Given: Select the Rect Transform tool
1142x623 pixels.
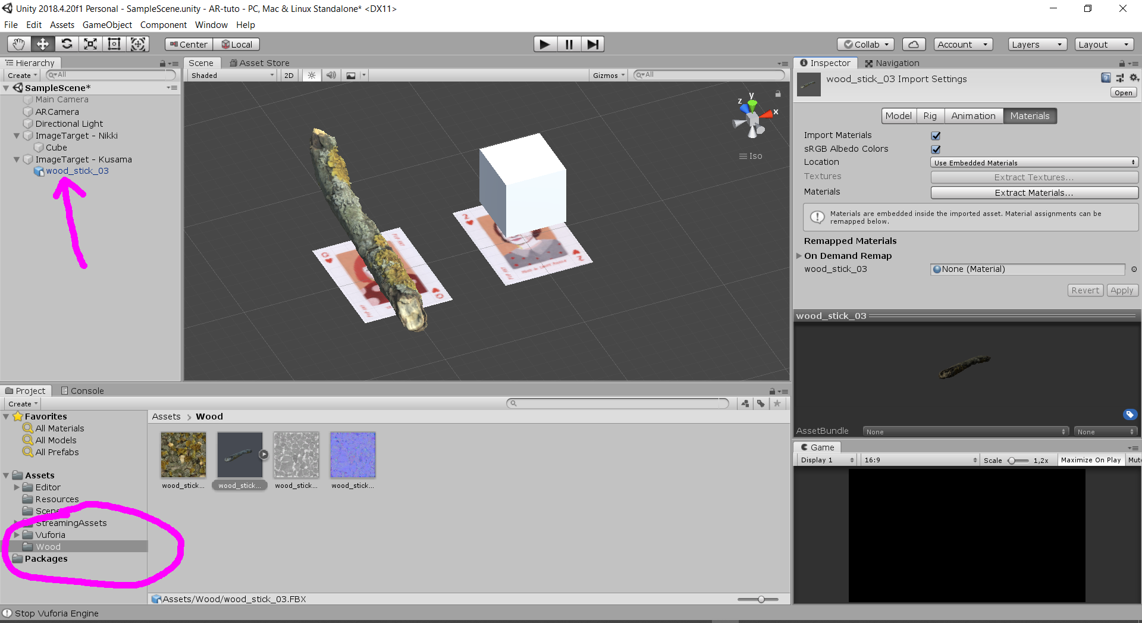Looking at the screenshot, I should [114, 44].
